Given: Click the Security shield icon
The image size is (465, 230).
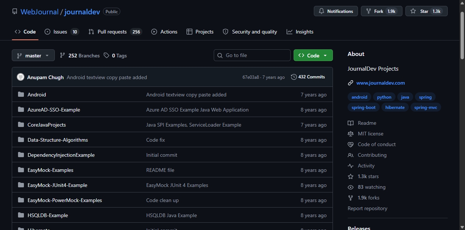Looking at the screenshot, I should tap(226, 32).
